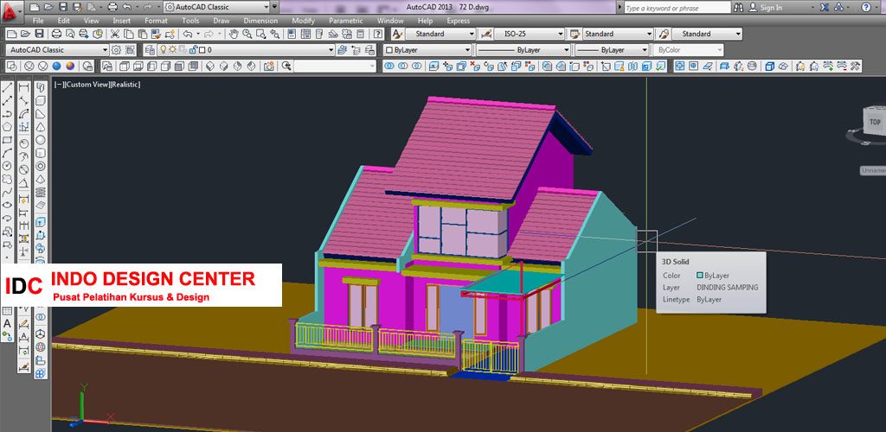The width and height of the screenshot is (886, 432).
Task: Open the multileader style Standard dropdown
Action: [707, 34]
